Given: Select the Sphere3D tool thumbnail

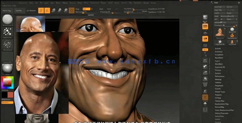Looking at the screenshot, I should (232, 30).
